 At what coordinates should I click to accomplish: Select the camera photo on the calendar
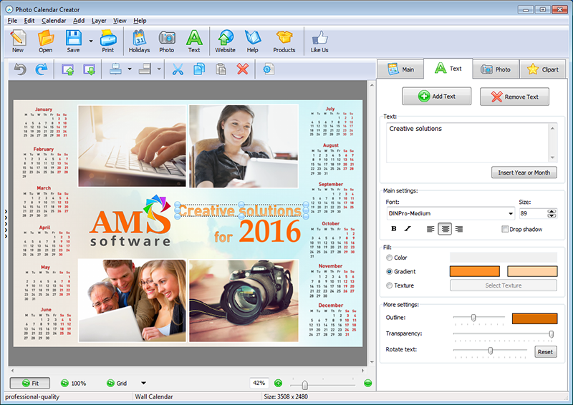point(244,301)
